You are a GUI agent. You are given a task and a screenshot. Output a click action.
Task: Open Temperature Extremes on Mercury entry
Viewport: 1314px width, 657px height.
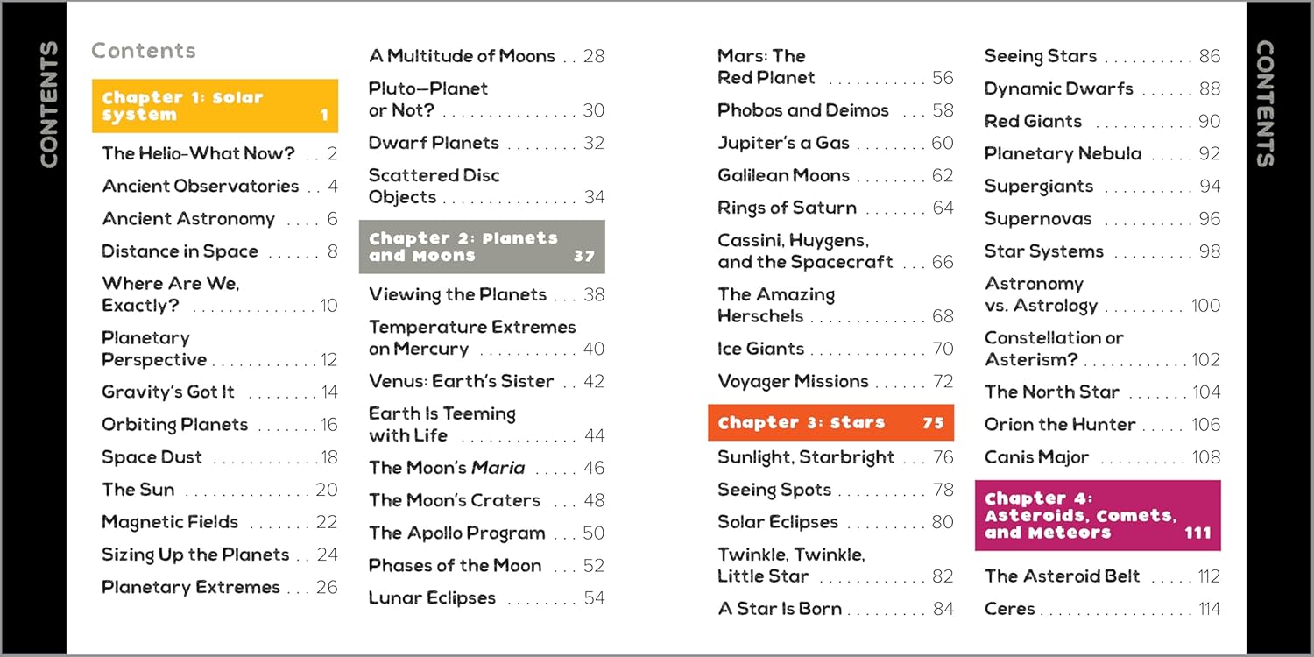pyautogui.click(x=486, y=337)
